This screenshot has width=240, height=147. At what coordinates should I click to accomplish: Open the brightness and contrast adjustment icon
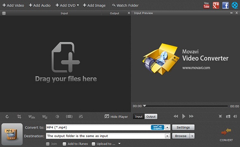click(x=57, y=116)
